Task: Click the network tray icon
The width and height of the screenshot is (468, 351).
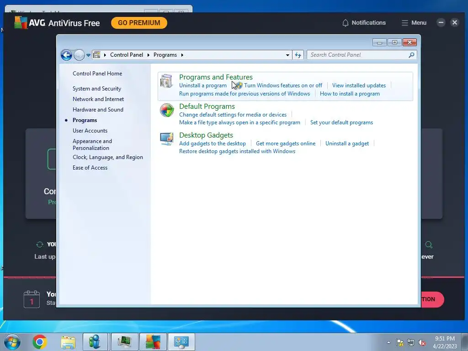Action: click(x=411, y=342)
